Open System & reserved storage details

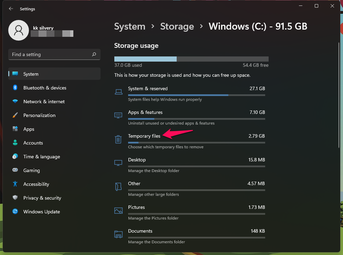pos(190,94)
